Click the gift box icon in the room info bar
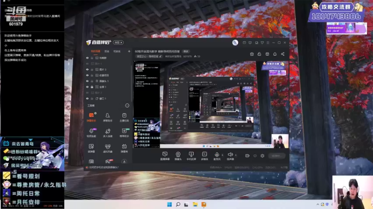 point(252,54)
